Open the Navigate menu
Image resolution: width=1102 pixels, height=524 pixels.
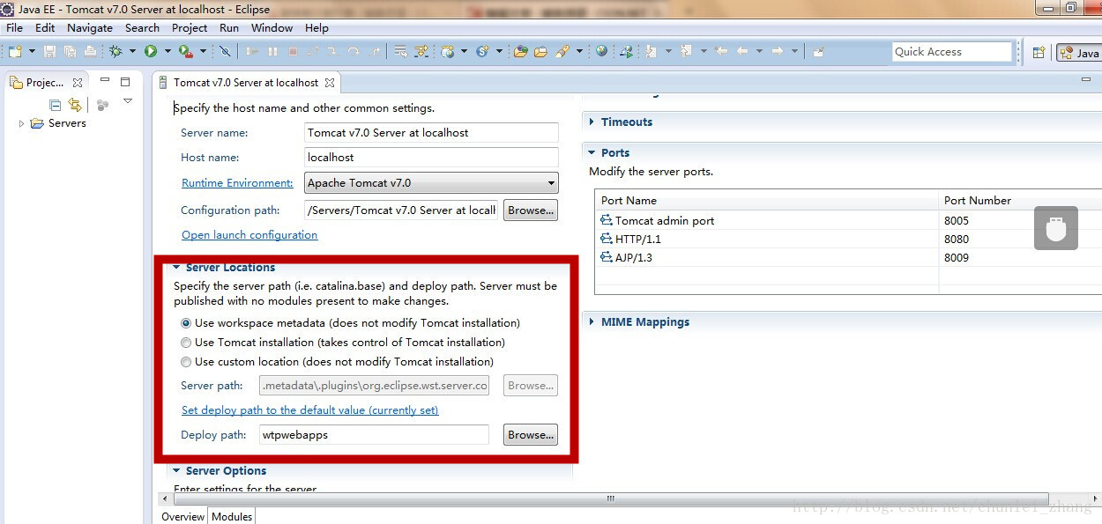(90, 27)
